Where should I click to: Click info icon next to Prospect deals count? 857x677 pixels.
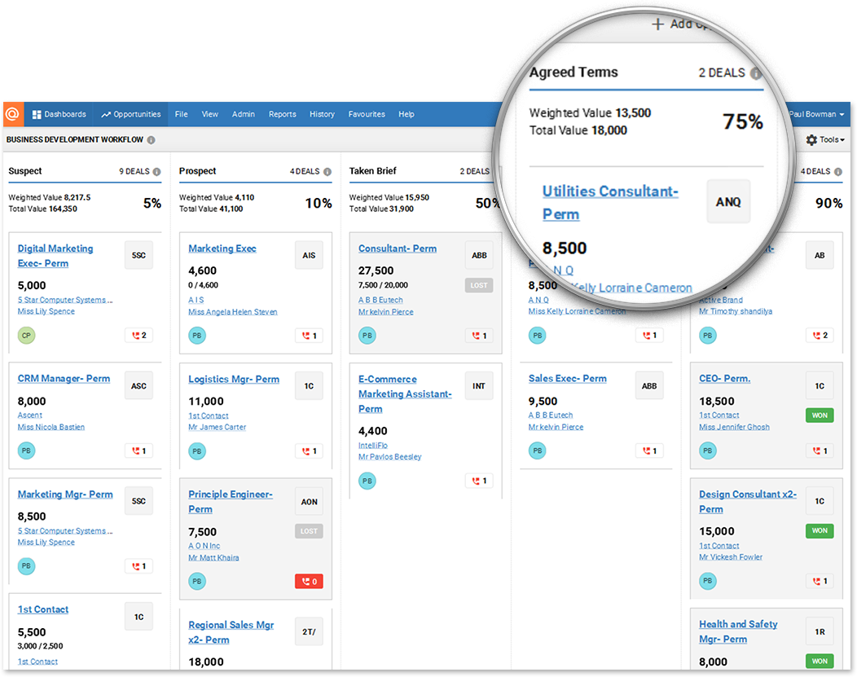point(327,172)
